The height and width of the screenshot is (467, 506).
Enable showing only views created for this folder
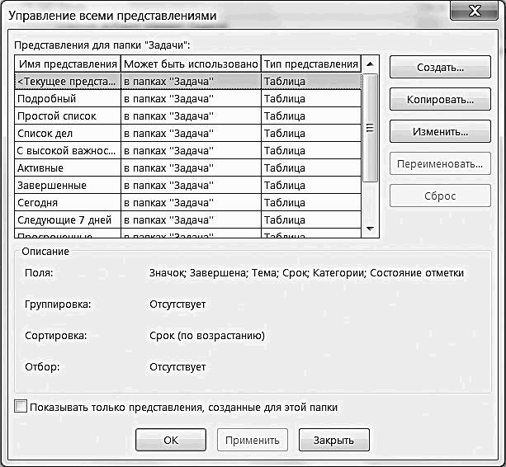tap(21, 407)
